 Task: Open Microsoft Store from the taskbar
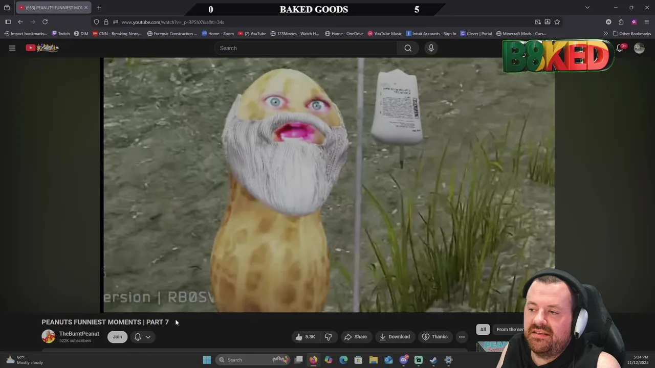pos(358,360)
